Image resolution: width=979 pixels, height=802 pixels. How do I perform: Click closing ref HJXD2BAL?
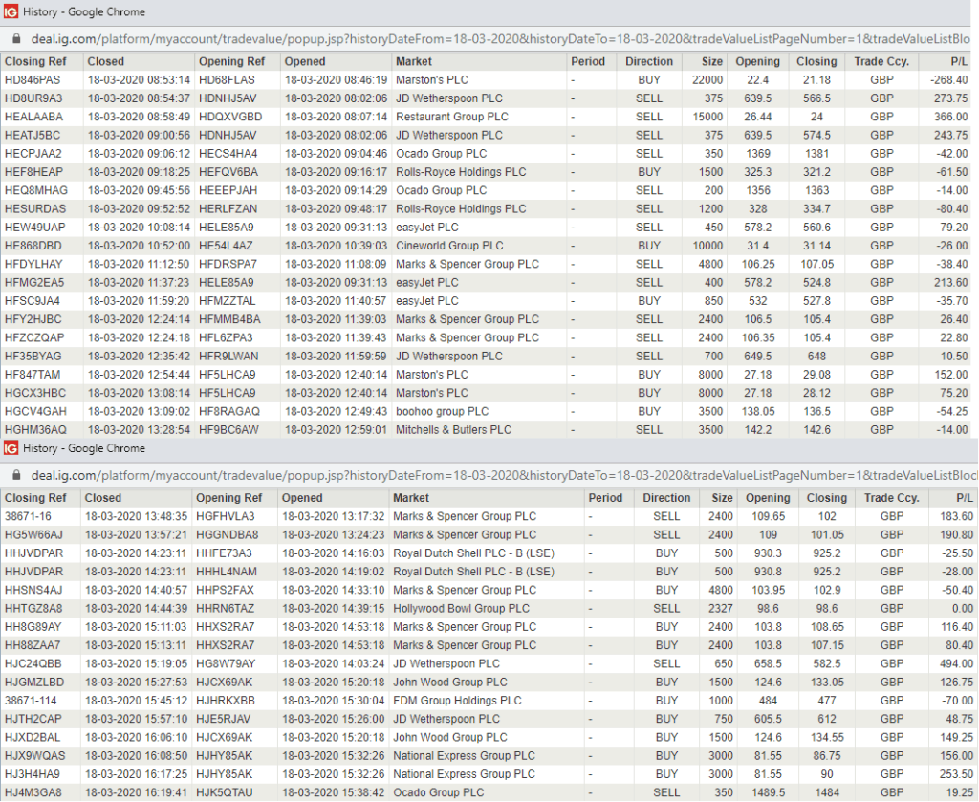[33, 737]
